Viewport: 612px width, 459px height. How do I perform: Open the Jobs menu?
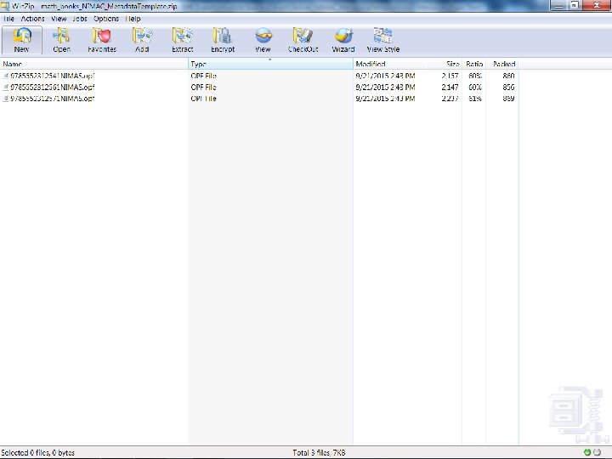tap(80, 19)
